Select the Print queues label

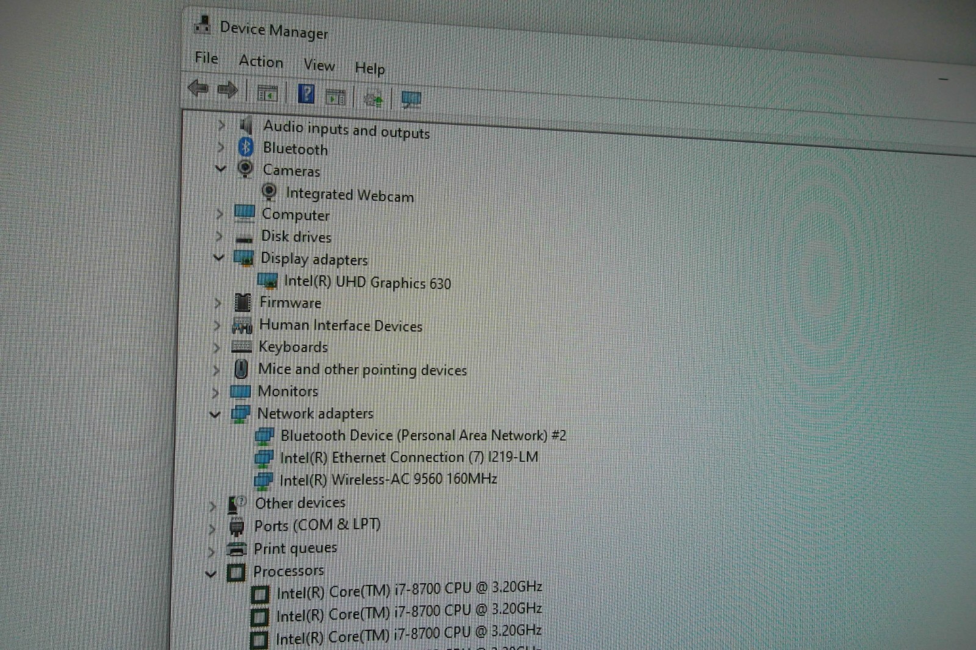coord(295,548)
